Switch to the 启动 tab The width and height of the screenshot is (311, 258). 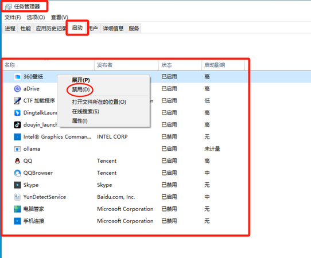pyautogui.click(x=77, y=28)
